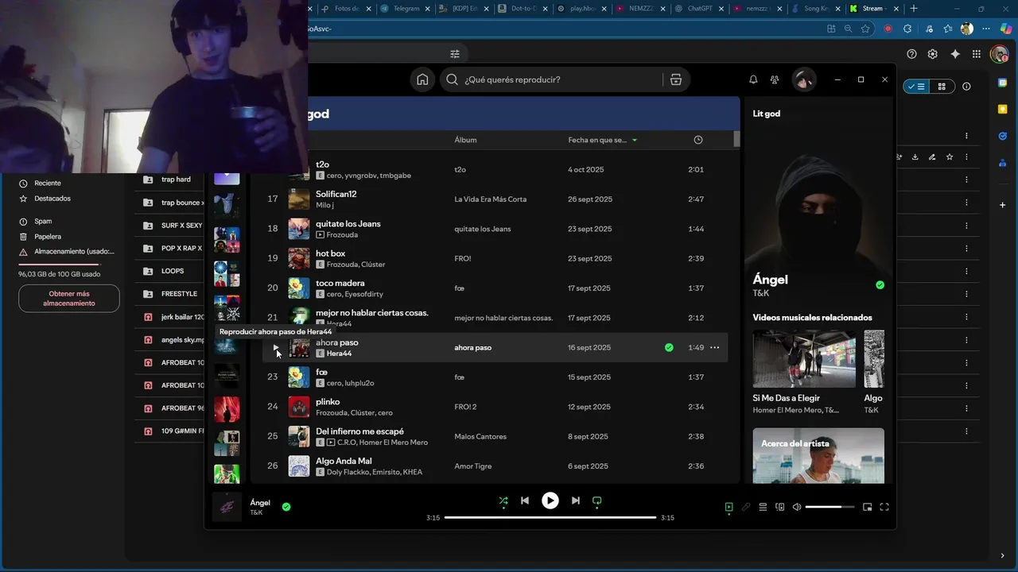Screen dimensions: 1018x572
Task: Select the song Solifican12
Action: 336,194
